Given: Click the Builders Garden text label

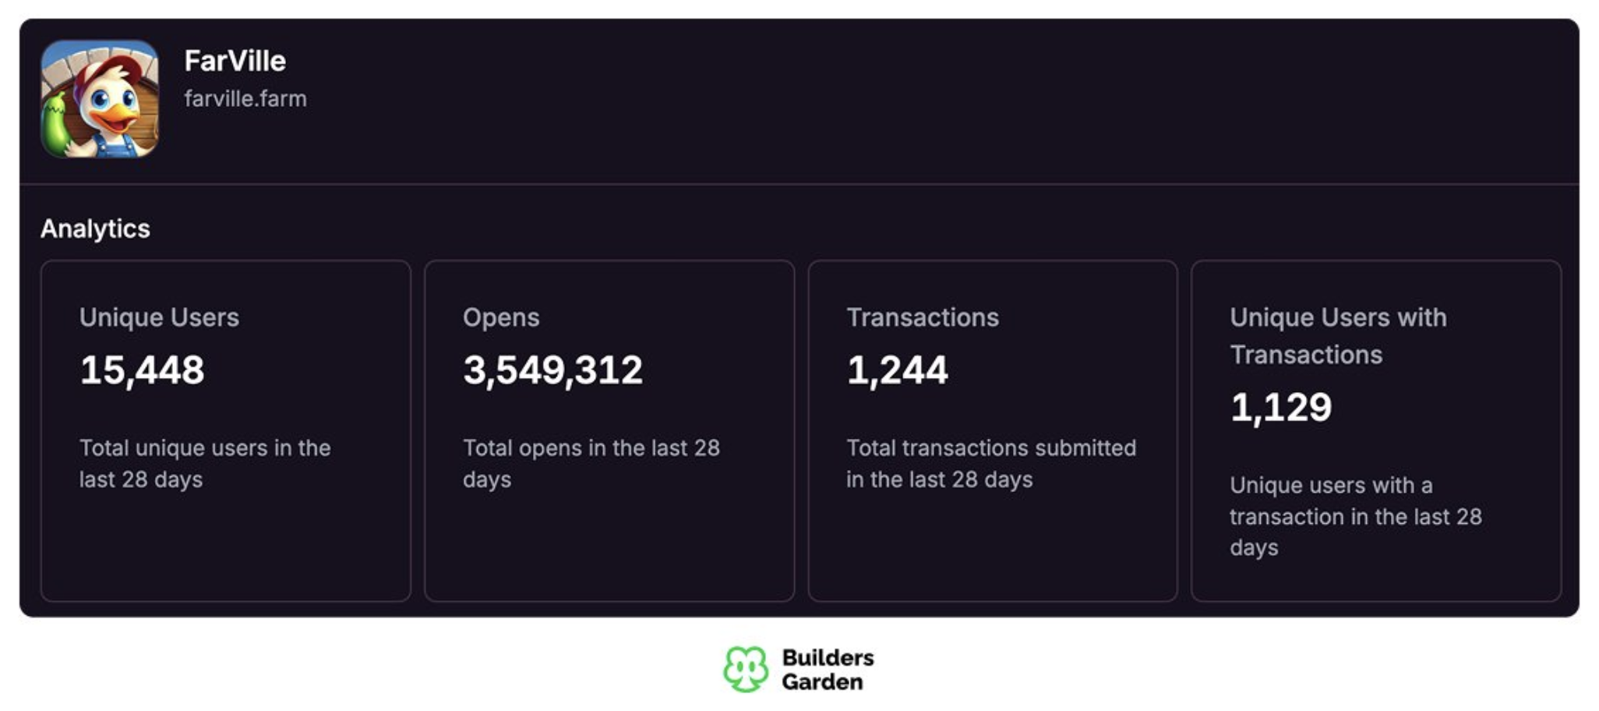Looking at the screenshot, I should click(x=828, y=670).
